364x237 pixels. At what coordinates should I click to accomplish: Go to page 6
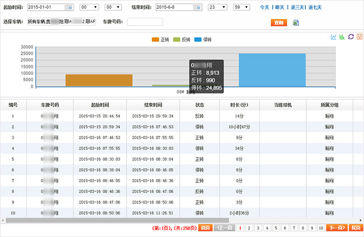coord(285,228)
